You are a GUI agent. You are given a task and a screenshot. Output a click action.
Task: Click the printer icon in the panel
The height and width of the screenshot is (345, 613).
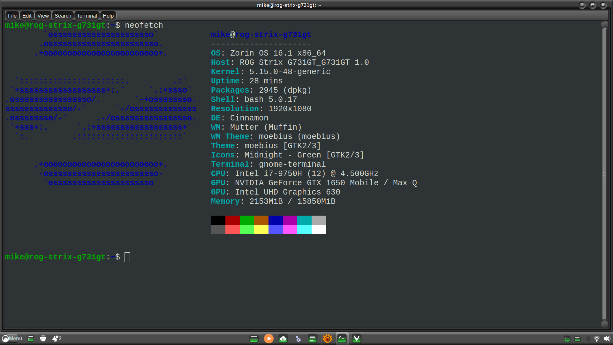(43, 339)
